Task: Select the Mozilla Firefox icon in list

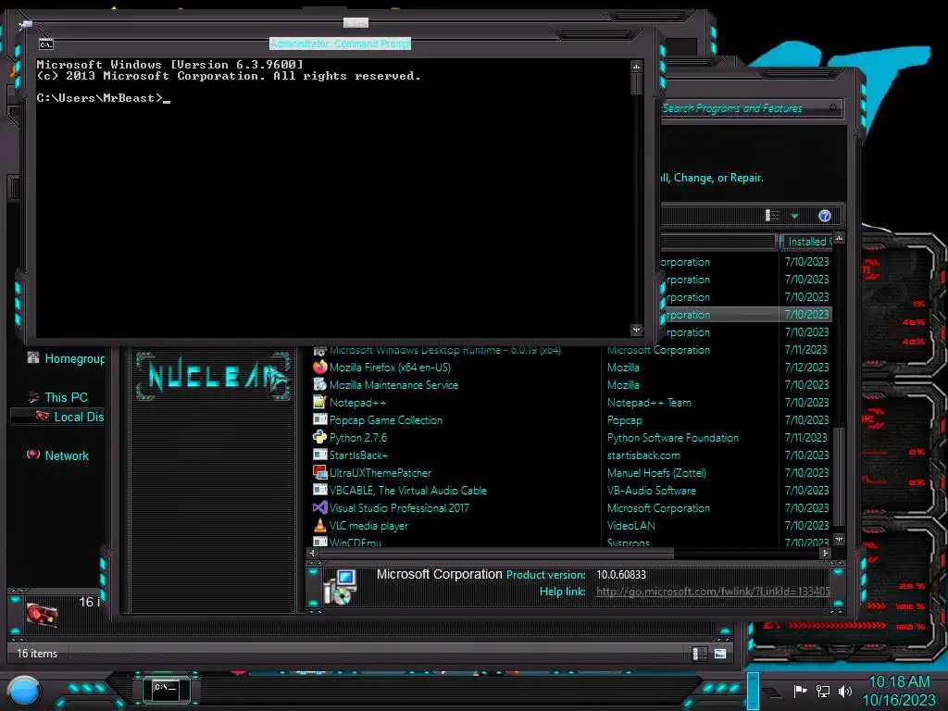Action: 319,367
